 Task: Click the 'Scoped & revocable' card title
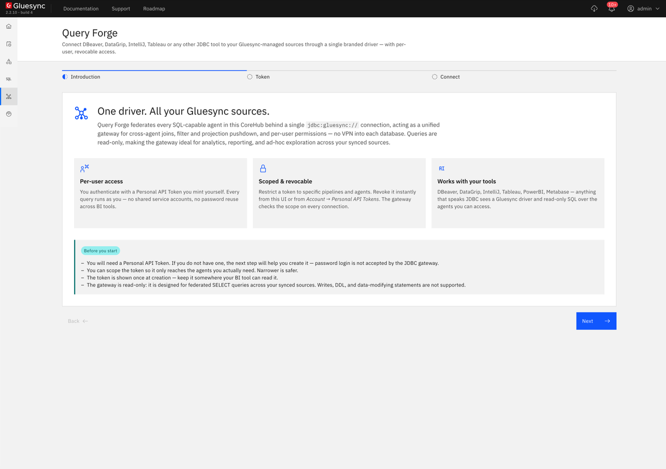pyautogui.click(x=285, y=181)
